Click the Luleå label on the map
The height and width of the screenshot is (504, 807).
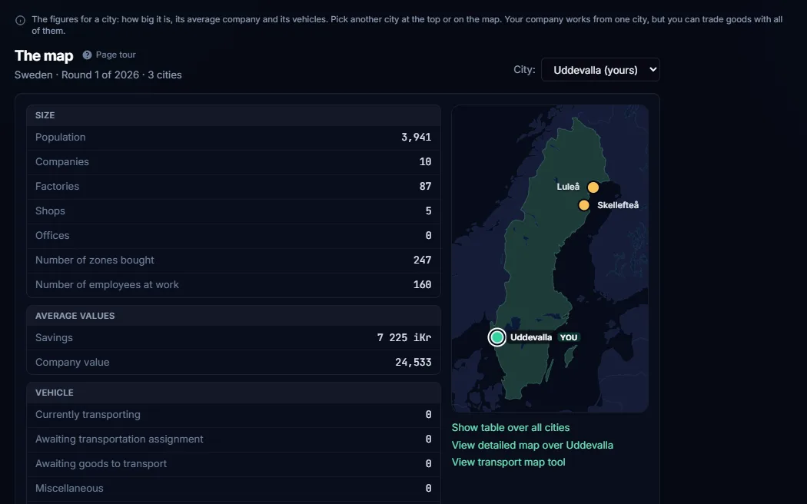[568, 187]
